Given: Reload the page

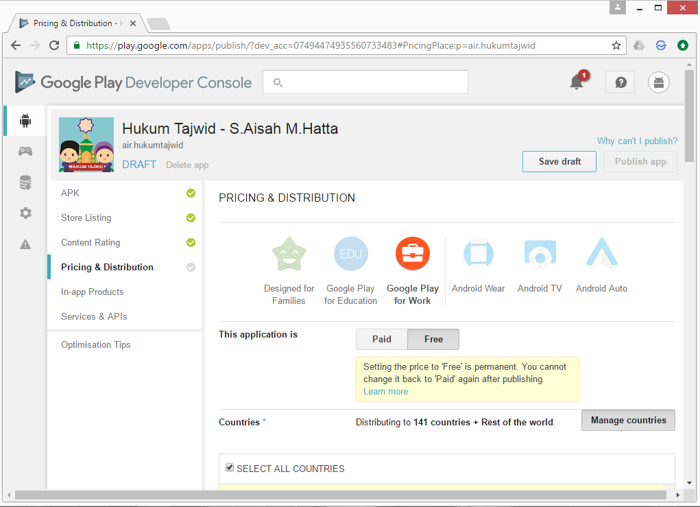Looking at the screenshot, I should (54, 45).
